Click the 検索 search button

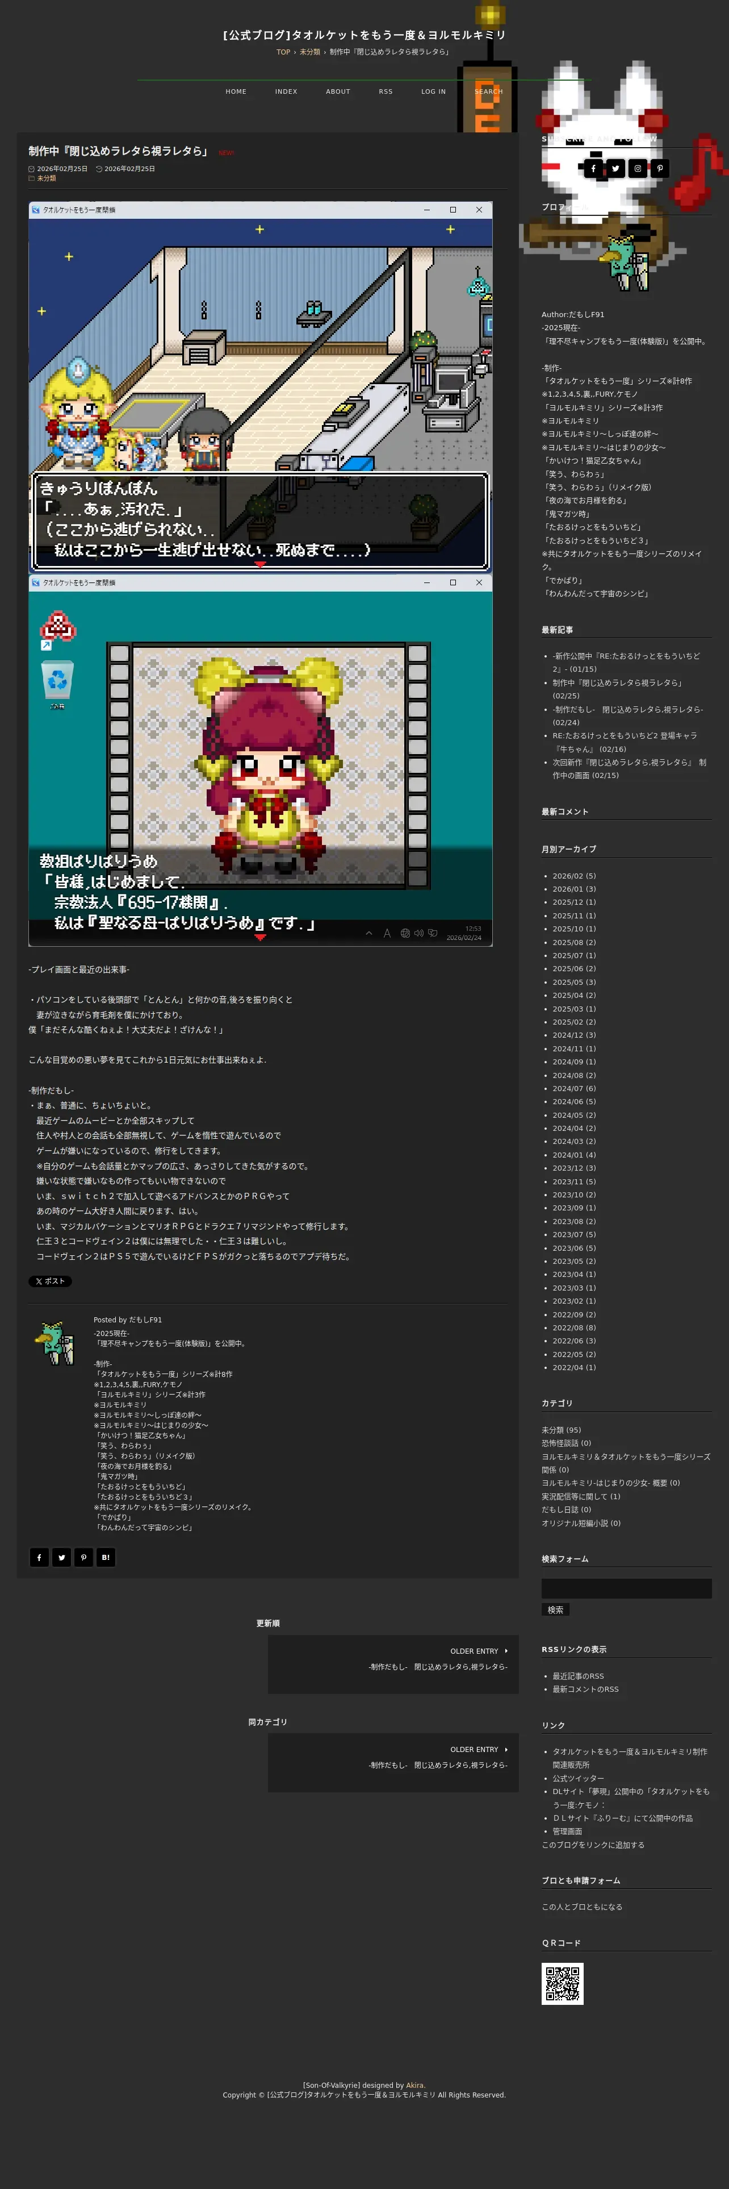click(x=555, y=1609)
